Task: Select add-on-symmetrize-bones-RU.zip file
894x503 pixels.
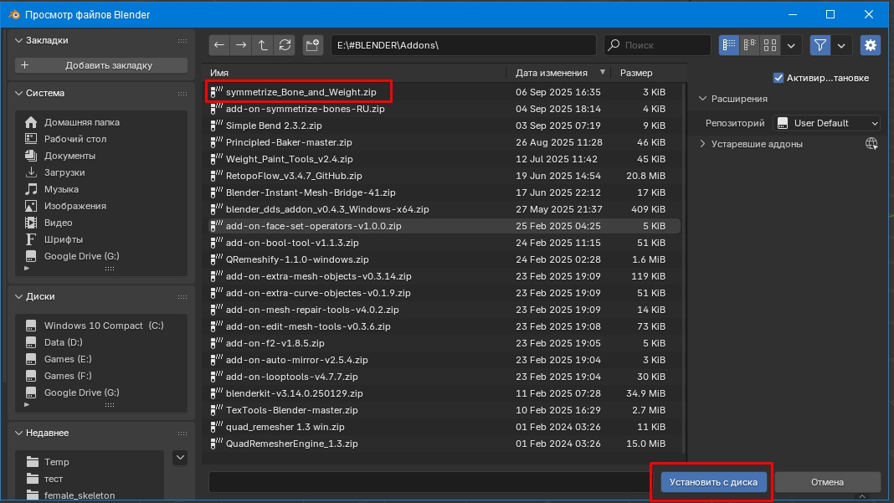Action: [x=443, y=108]
